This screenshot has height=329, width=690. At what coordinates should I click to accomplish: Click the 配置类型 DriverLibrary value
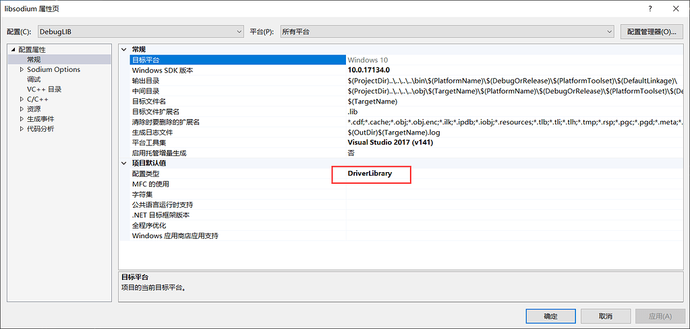click(370, 174)
